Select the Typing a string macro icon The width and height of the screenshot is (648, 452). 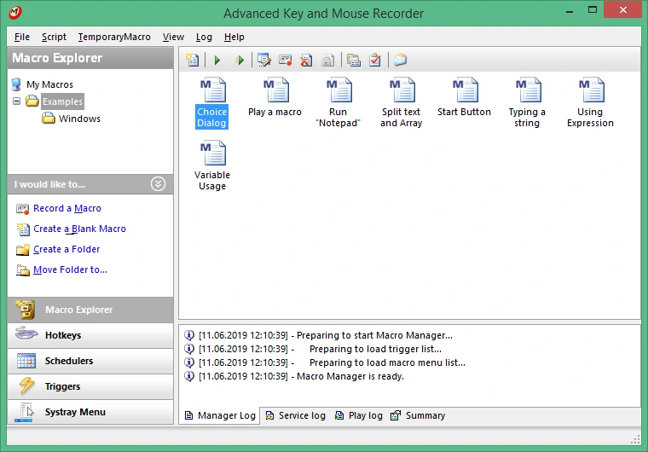pyautogui.click(x=528, y=90)
